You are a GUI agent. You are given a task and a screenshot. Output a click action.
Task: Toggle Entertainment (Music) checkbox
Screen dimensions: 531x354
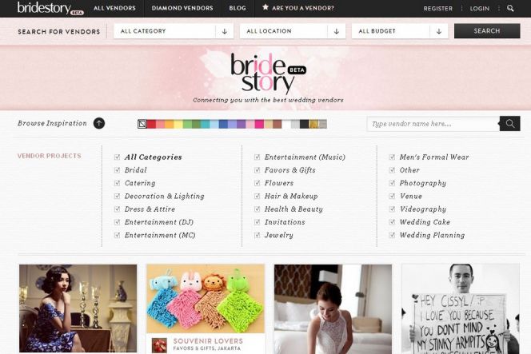click(x=257, y=157)
